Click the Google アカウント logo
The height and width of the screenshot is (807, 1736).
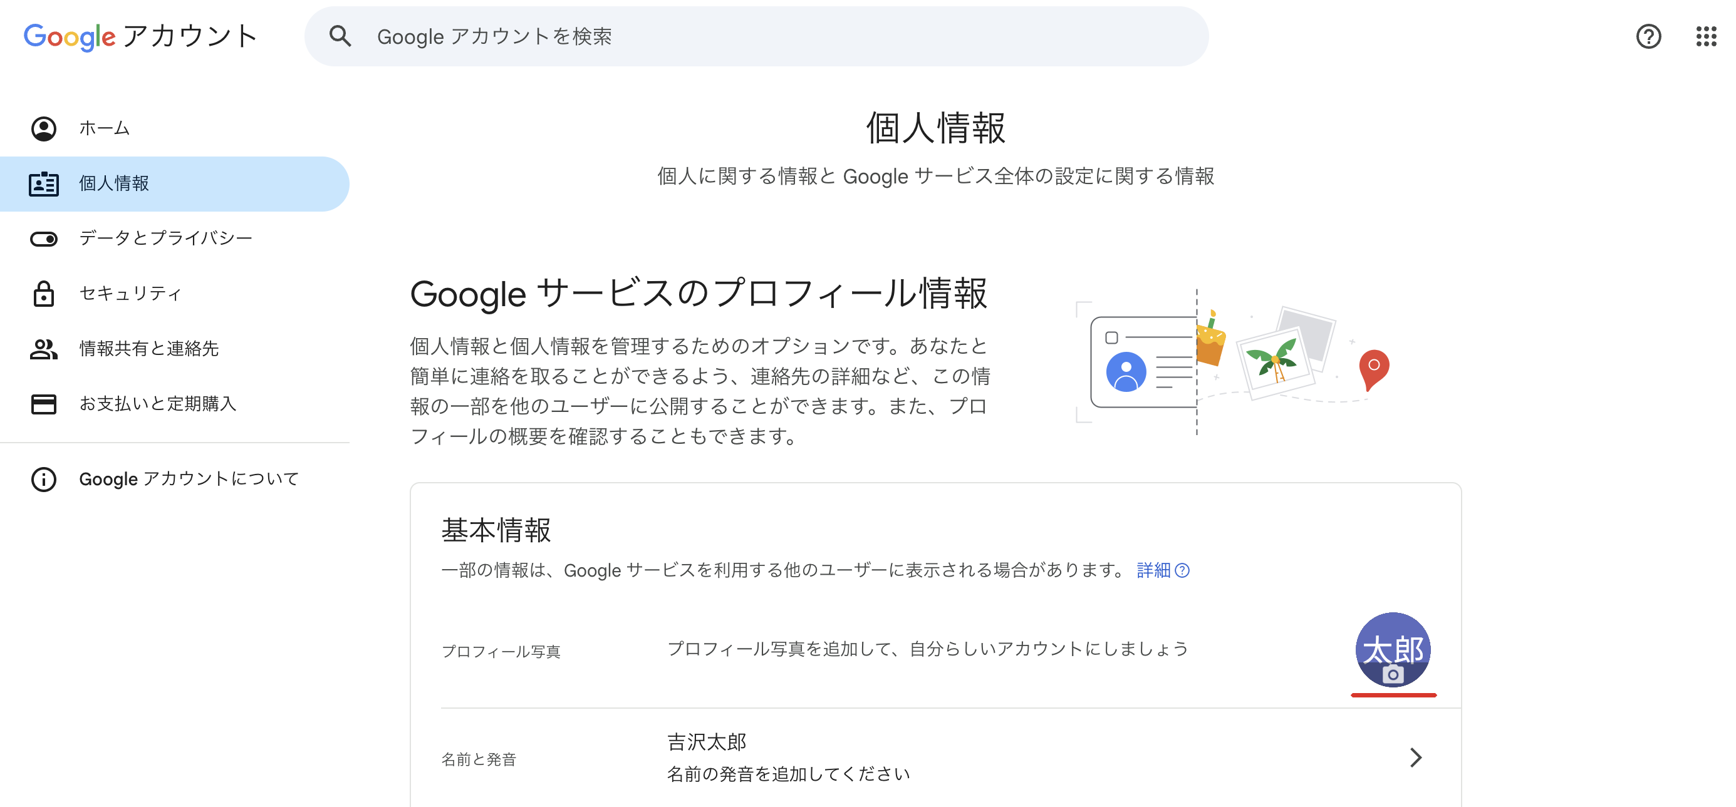point(140,36)
